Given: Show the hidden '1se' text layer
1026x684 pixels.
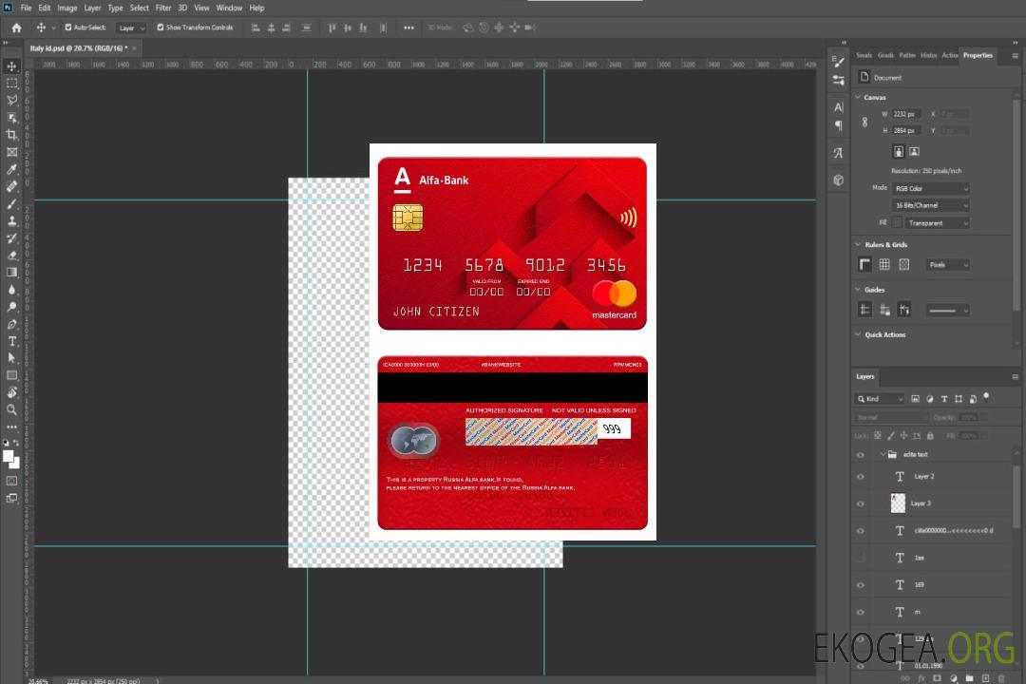Looking at the screenshot, I should tap(861, 558).
